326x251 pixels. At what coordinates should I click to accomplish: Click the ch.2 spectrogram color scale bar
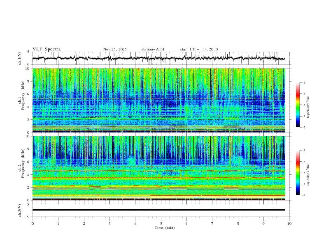(x=298, y=173)
